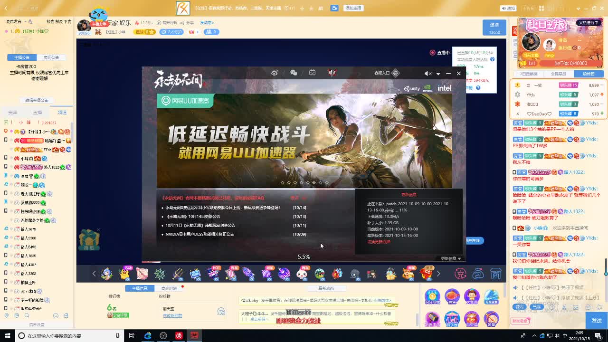608x342 pixels.
Task: Open the Weibo icon in the game launcher
Action: pos(275,73)
